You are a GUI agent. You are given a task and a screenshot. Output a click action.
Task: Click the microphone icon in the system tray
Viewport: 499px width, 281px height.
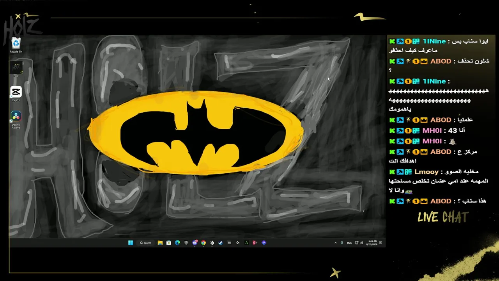point(342,243)
